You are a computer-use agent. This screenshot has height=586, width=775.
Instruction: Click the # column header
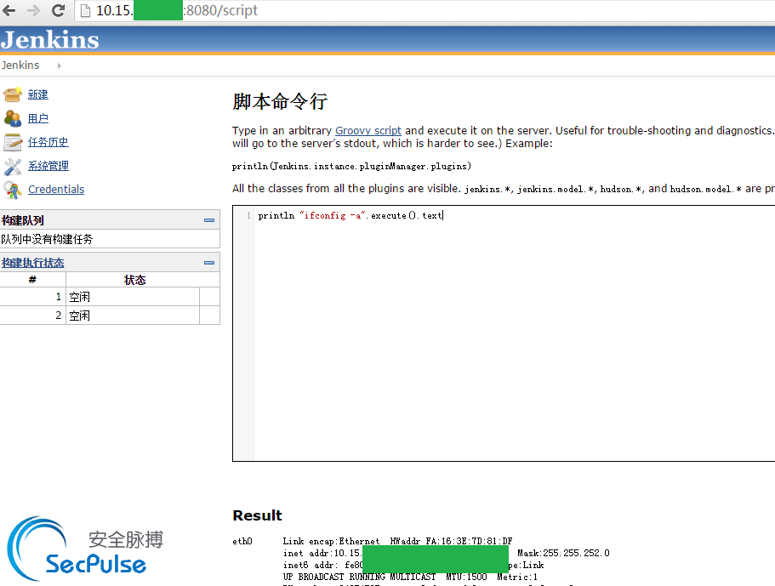(x=32, y=280)
